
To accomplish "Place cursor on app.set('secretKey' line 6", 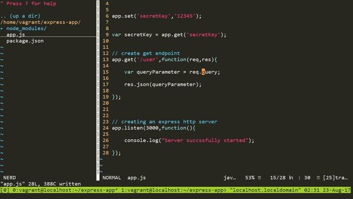I will 141,16.
